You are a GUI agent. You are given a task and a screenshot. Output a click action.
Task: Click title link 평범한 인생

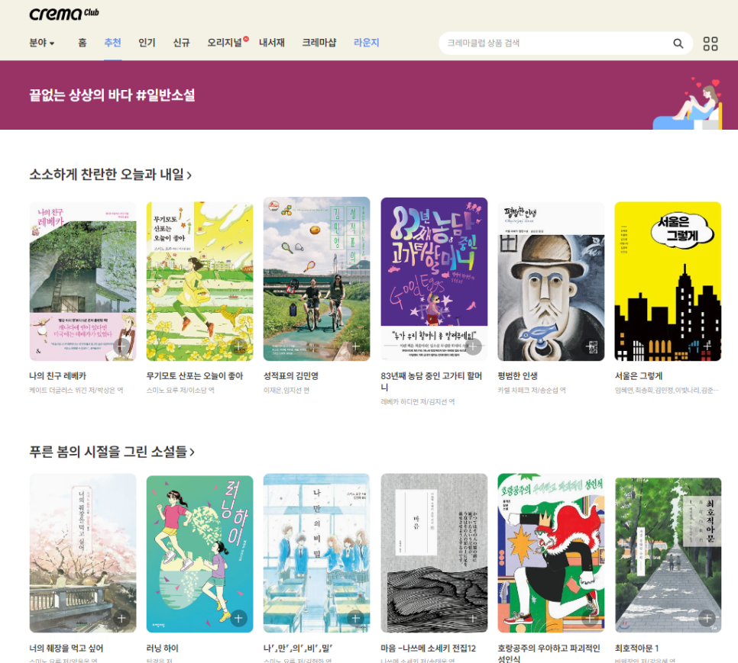point(518,376)
